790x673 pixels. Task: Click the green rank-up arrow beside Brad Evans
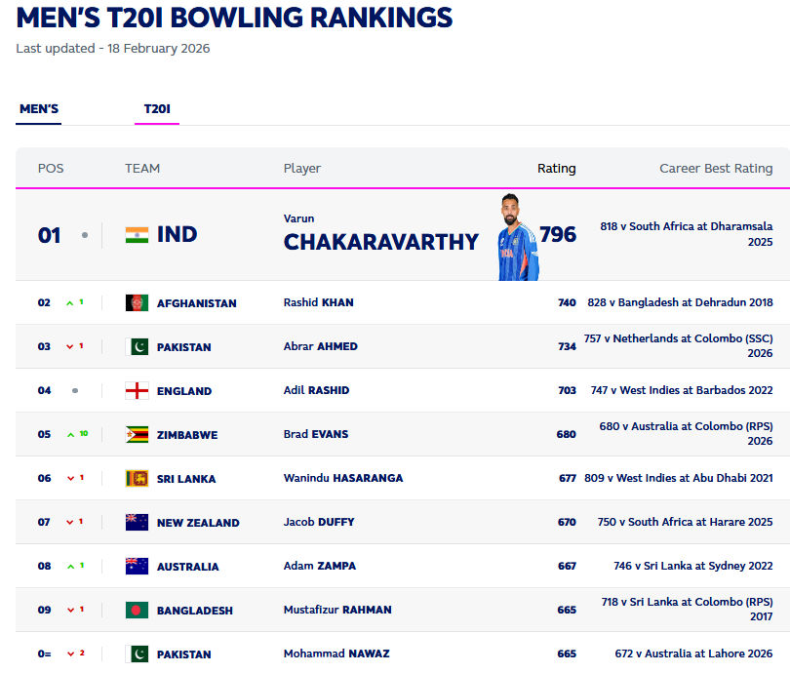pos(72,434)
